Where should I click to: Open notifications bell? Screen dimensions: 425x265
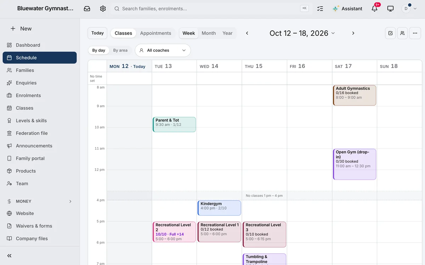pyautogui.click(x=375, y=8)
